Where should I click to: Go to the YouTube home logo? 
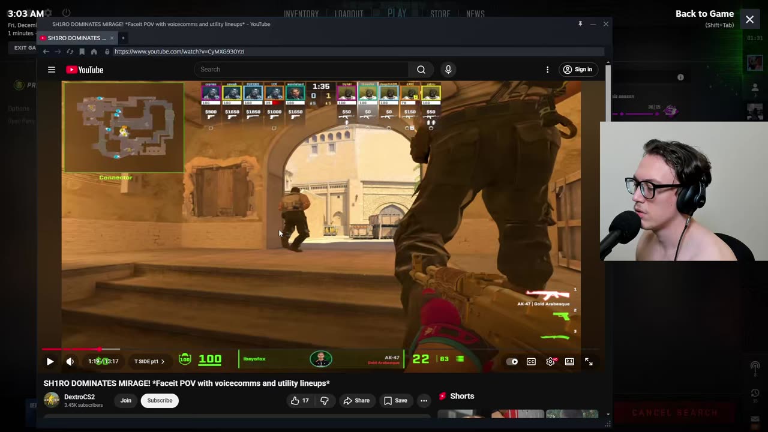[x=85, y=70]
